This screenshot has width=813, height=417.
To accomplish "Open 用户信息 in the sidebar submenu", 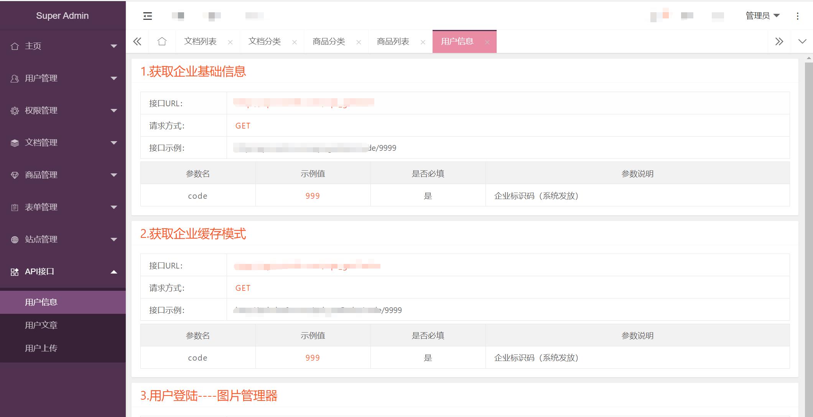I will [x=63, y=302].
